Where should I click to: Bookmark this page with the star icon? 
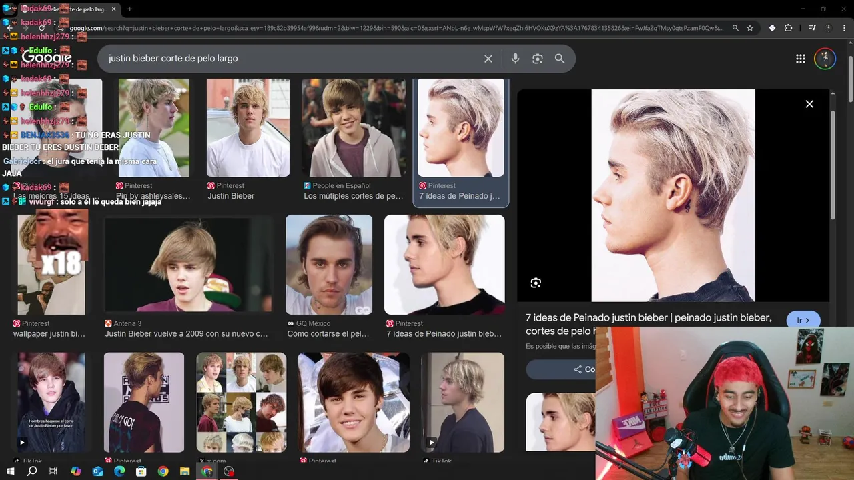coord(750,28)
